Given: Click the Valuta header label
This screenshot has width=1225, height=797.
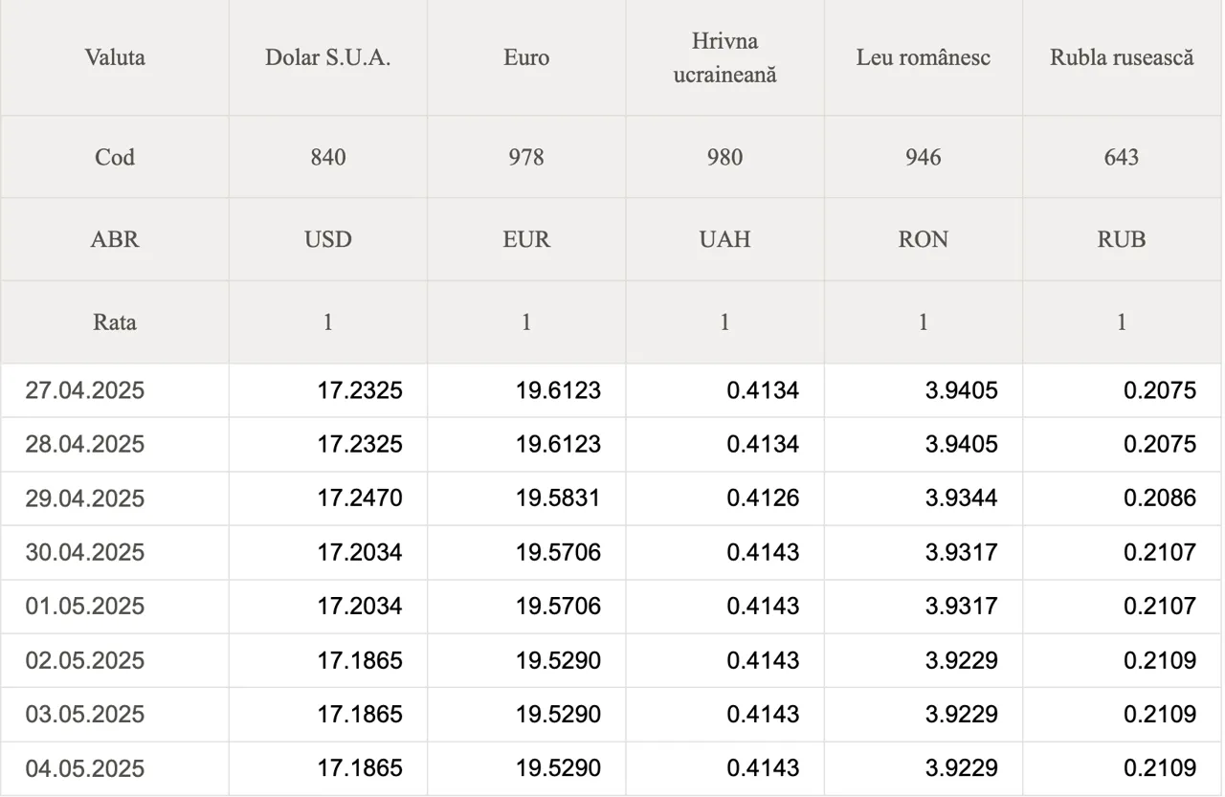Looking at the screenshot, I should pos(115,57).
